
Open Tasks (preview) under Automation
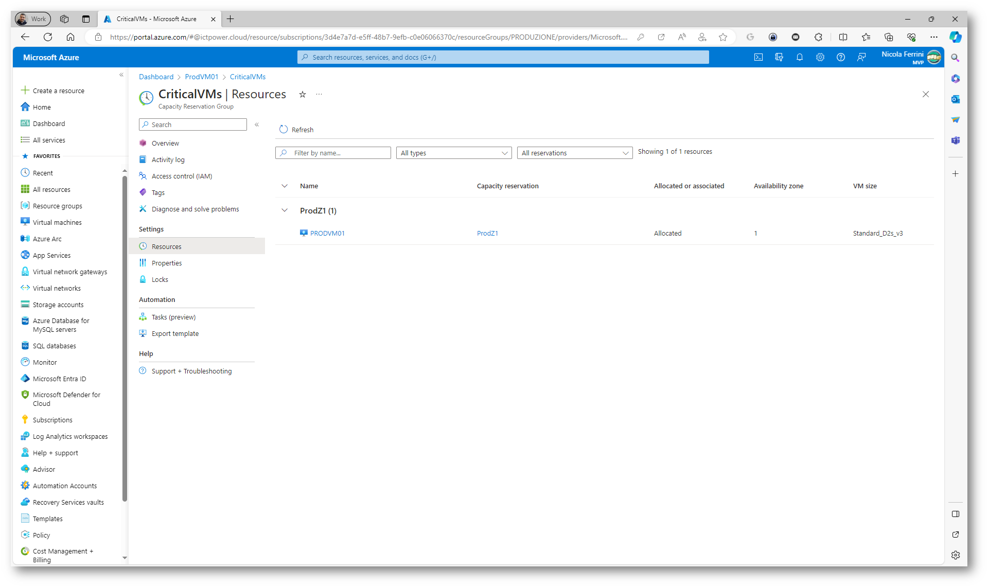tap(173, 317)
